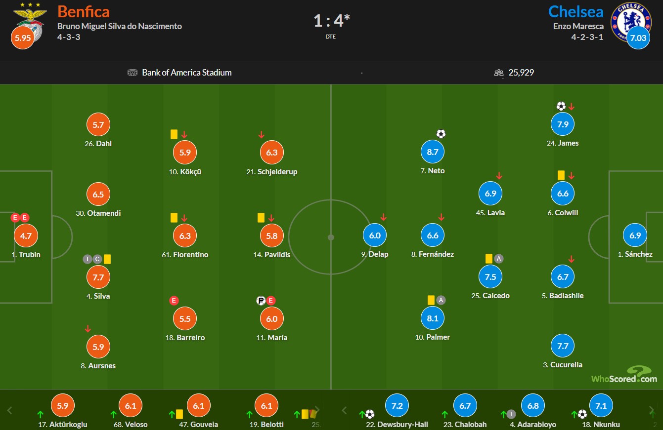Click the Benfica 5.95 team rating badge
The image size is (663, 430).
pyautogui.click(x=22, y=38)
